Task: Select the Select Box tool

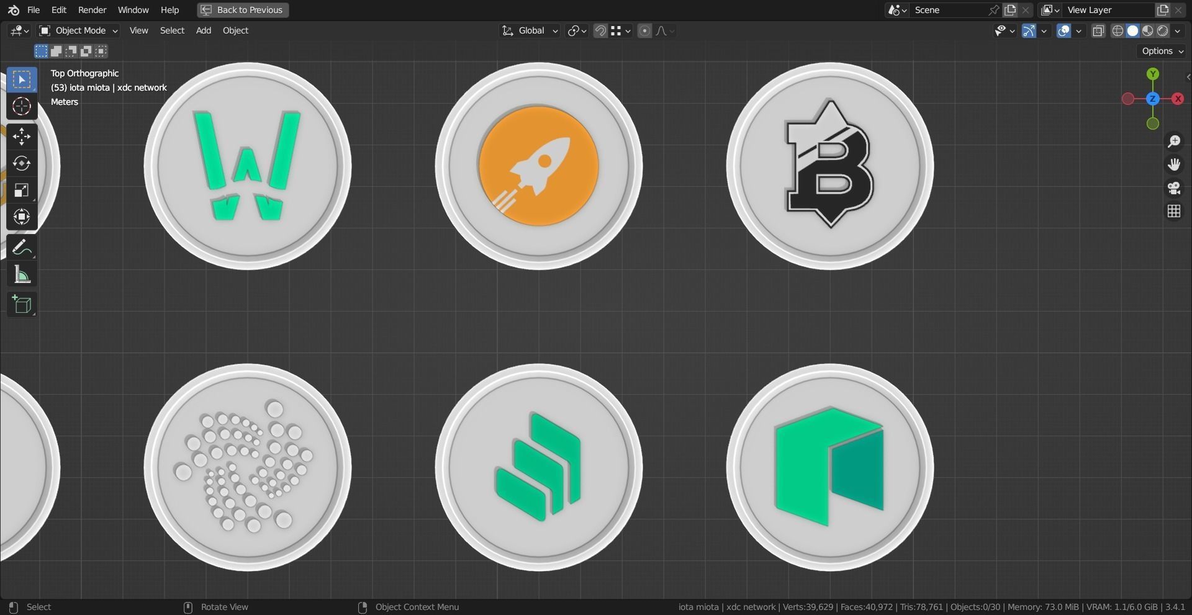Action: point(22,79)
